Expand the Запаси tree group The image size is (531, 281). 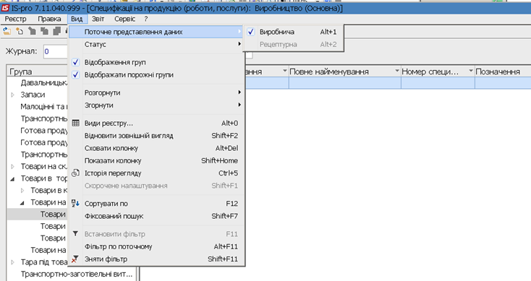pyautogui.click(x=13, y=95)
